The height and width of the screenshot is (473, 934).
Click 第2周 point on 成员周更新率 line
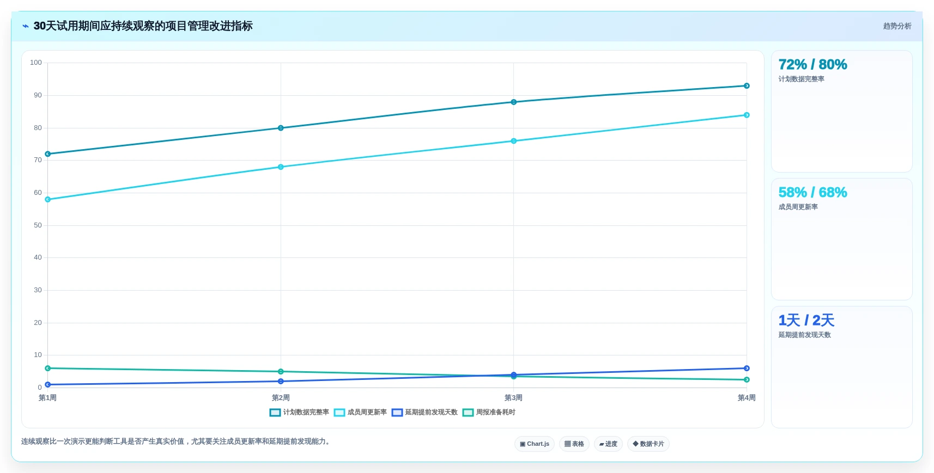tap(281, 167)
